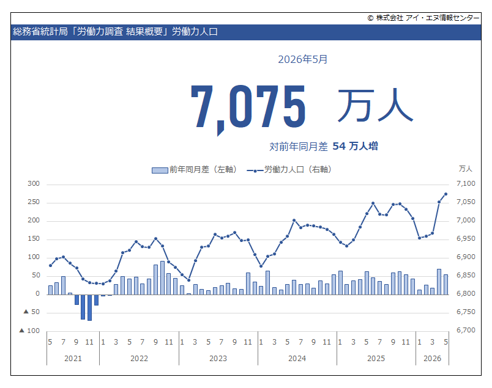
Task: Select right axis value 6,800
Action: click(x=466, y=294)
